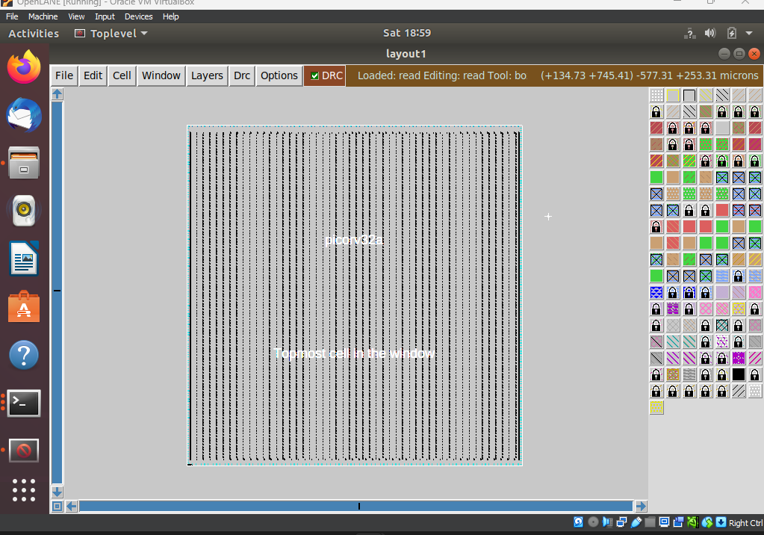Open the Sat 18:59 clock calendar
The image size is (764, 535).
tap(407, 33)
